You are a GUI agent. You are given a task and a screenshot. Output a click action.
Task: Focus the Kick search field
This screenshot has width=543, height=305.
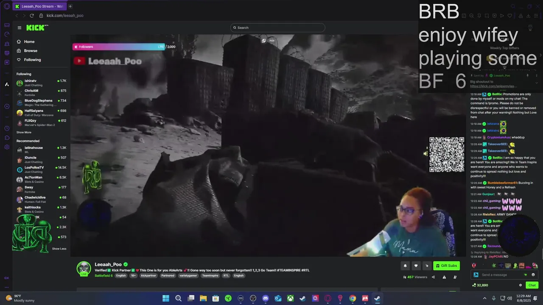277,28
